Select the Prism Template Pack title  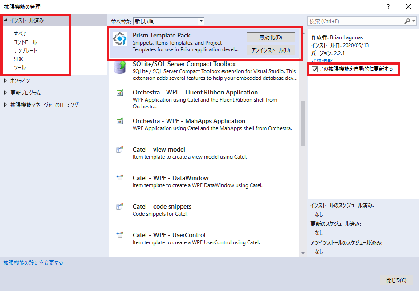(x=161, y=35)
